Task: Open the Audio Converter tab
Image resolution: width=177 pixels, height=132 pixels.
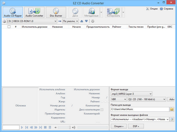Action: click(x=34, y=12)
